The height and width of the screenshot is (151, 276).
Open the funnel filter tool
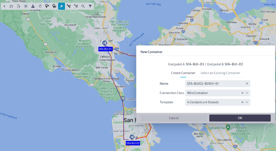pyautogui.click(x=90, y=6)
